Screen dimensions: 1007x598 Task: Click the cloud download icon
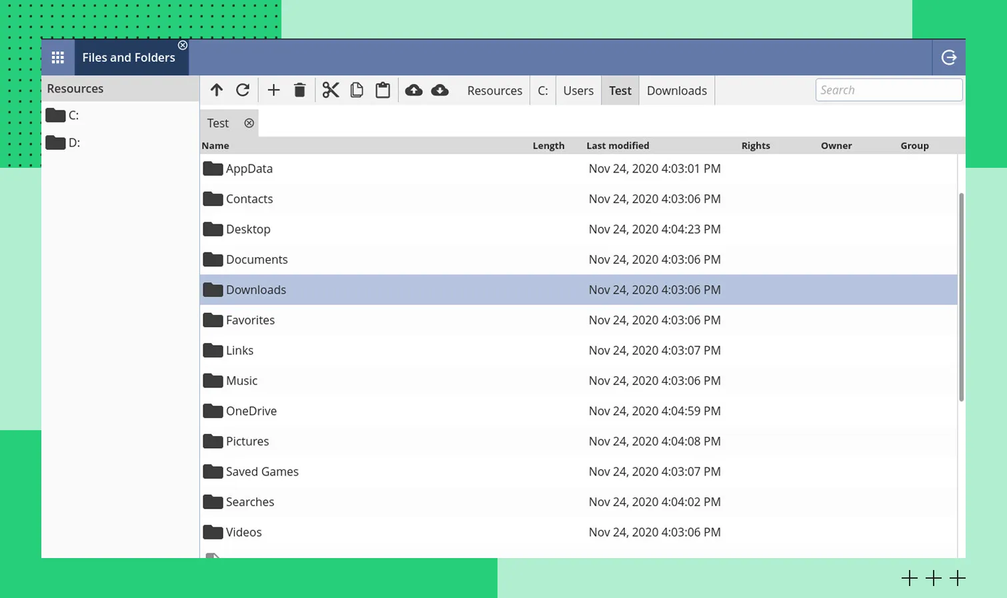[439, 91]
